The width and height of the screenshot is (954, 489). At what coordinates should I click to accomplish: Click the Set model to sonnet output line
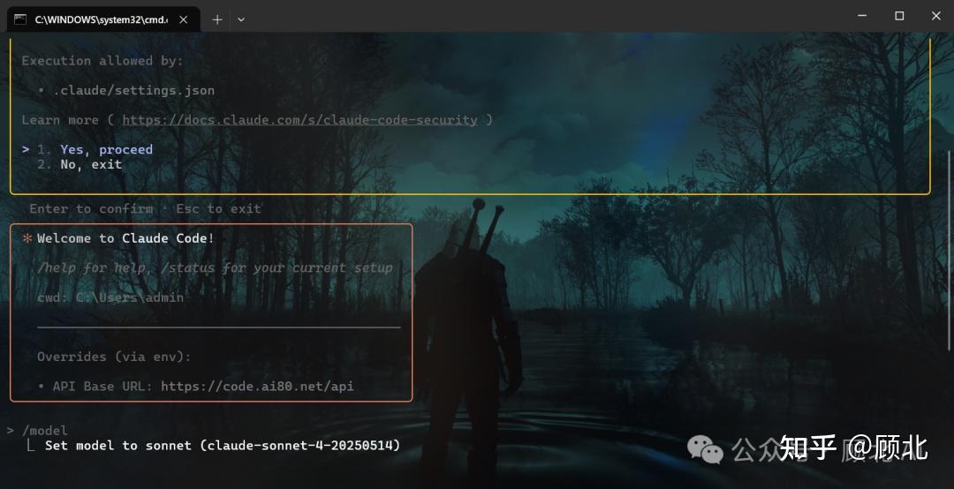tap(222, 445)
